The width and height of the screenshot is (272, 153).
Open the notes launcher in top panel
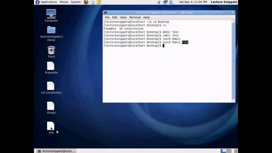click(x=99, y=2)
